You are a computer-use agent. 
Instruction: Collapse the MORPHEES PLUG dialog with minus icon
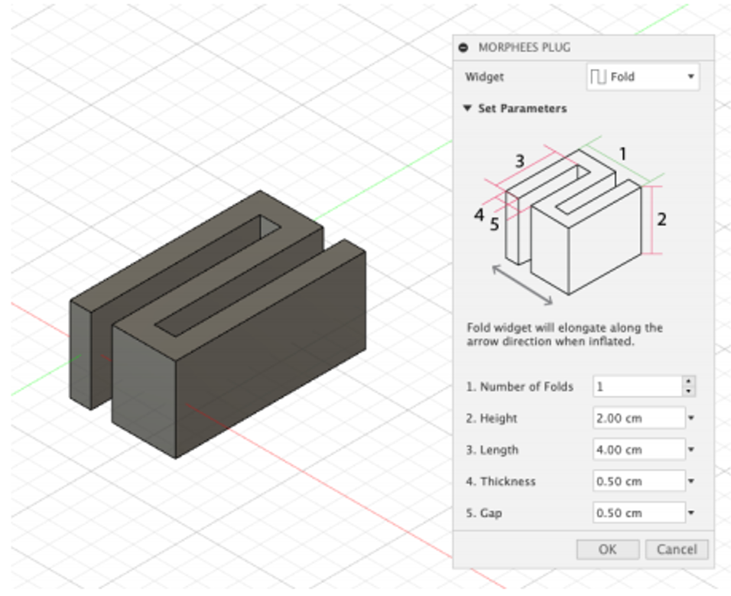(x=463, y=47)
